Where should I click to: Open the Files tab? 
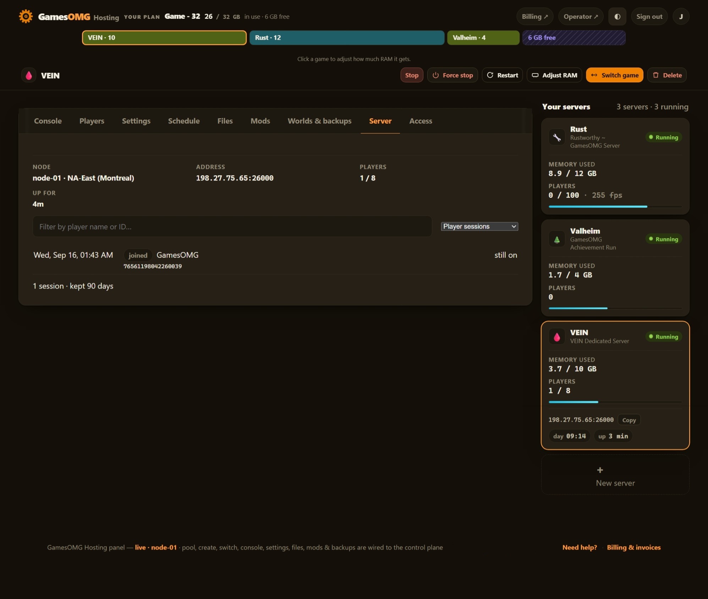[x=225, y=121]
